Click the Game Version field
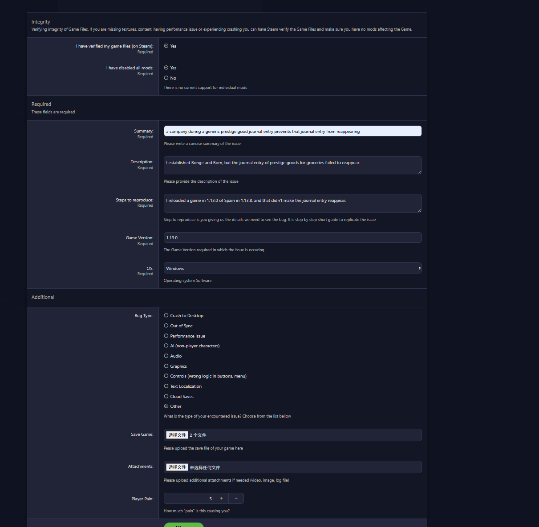 click(292, 237)
